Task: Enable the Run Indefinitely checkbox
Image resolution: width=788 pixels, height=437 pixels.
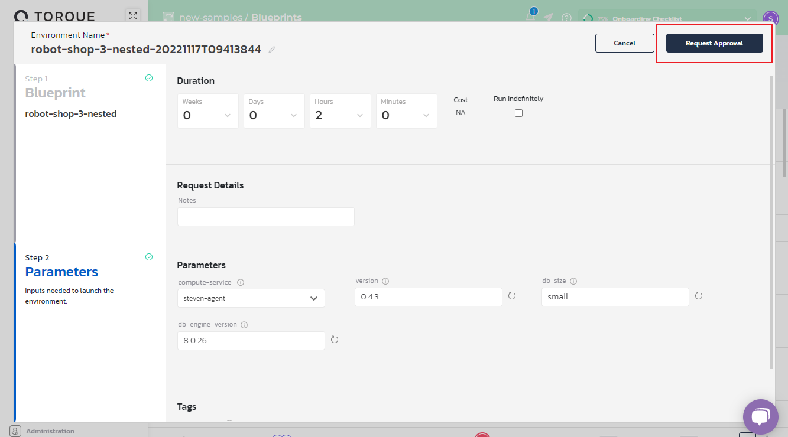Action: 518,113
